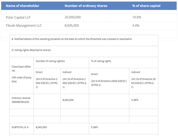178x136 pixels.
Task: Click the 'ISIN code (if possible)' label
Action: (x=21, y=80)
